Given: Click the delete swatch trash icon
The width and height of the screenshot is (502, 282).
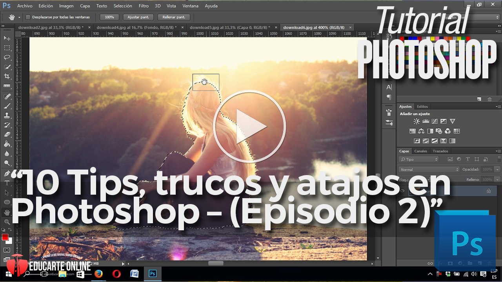Looking at the screenshot, I should [x=489, y=99].
